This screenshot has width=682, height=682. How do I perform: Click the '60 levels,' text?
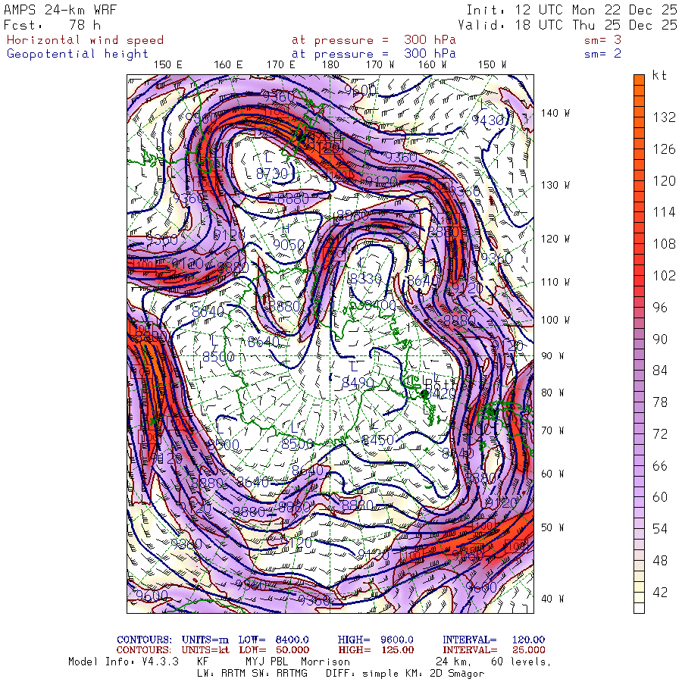(x=521, y=662)
